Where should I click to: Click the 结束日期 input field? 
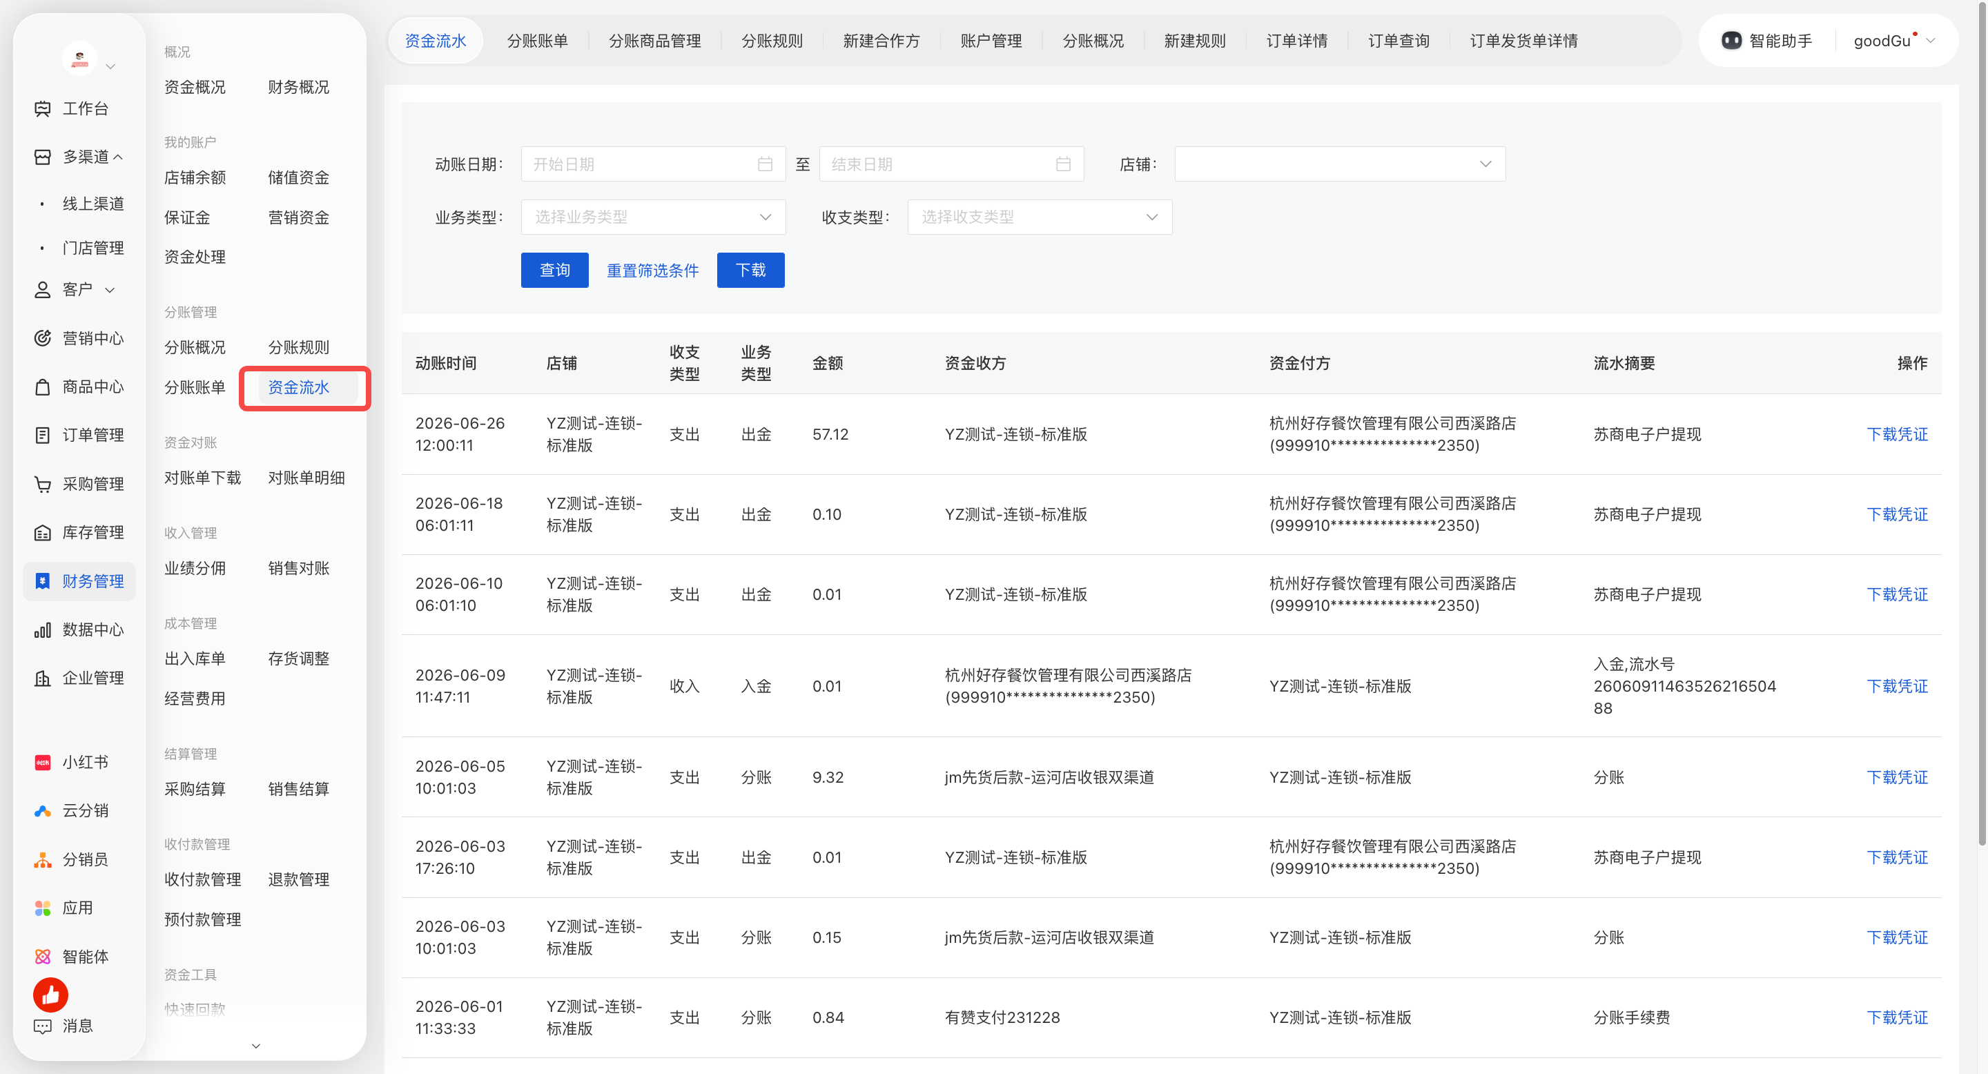(951, 164)
